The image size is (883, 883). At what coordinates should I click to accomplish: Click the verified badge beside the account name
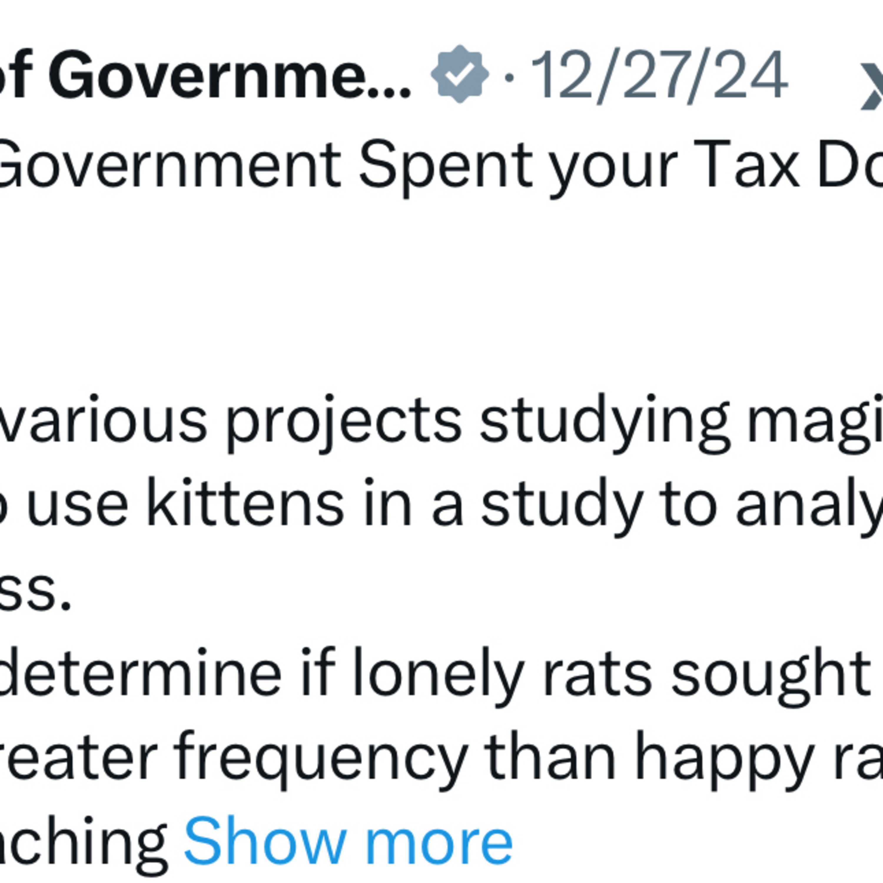(459, 74)
